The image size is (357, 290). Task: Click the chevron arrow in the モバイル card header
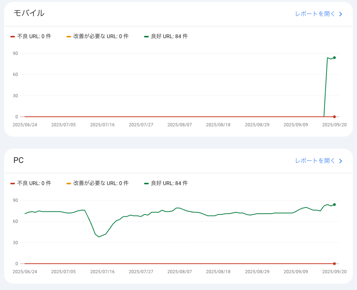[x=341, y=14]
